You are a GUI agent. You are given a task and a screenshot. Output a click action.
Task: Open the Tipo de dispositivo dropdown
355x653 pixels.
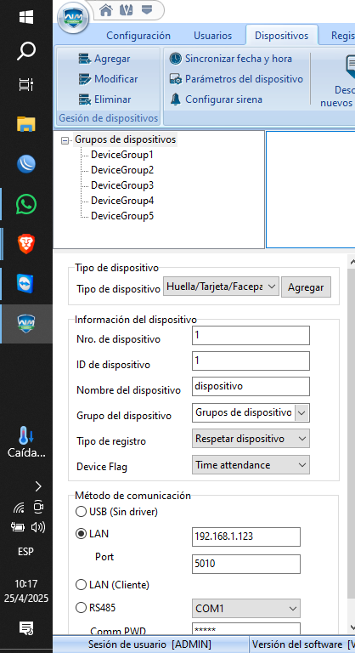(221, 287)
